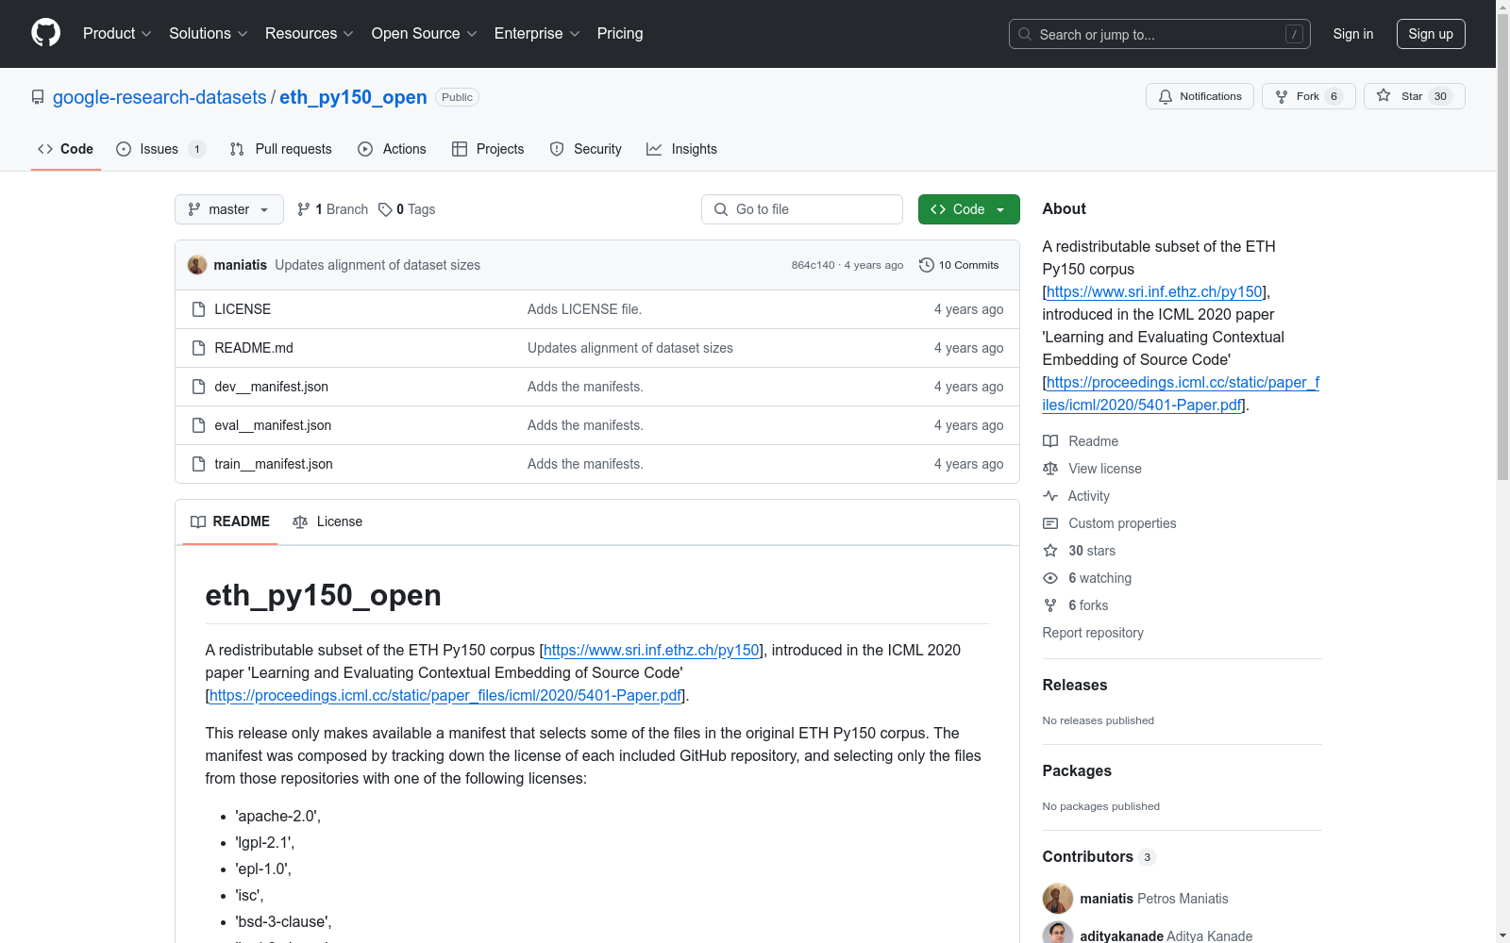The image size is (1510, 943).
Task: Open the ICML 5401-Paper.pdf link in README
Action: pos(445,695)
